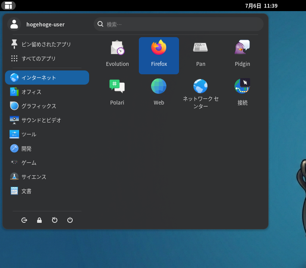The image size is (306, 268).
Task: Click the restart icon
Action: click(55, 220)
